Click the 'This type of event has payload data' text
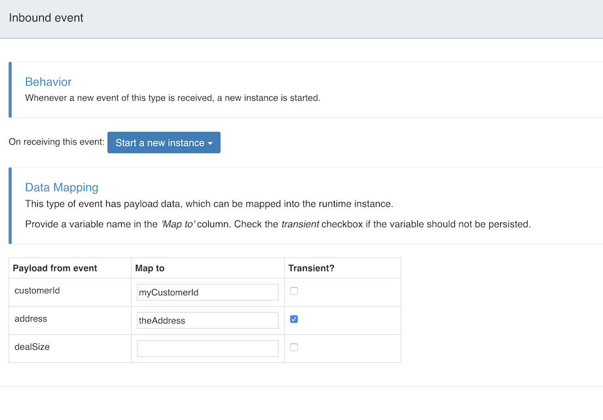Screen dimensions: 603x420 (209, 204)
